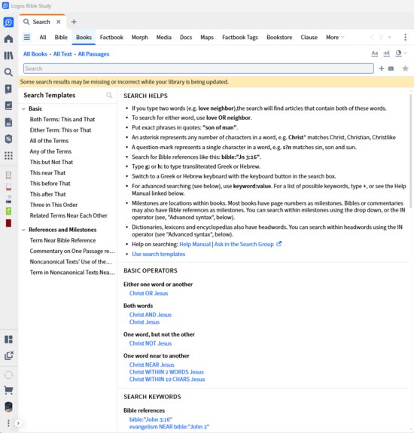This screenshot has width=414, height=433.
Task: Star this search as favorite
Action: [405, 69]
